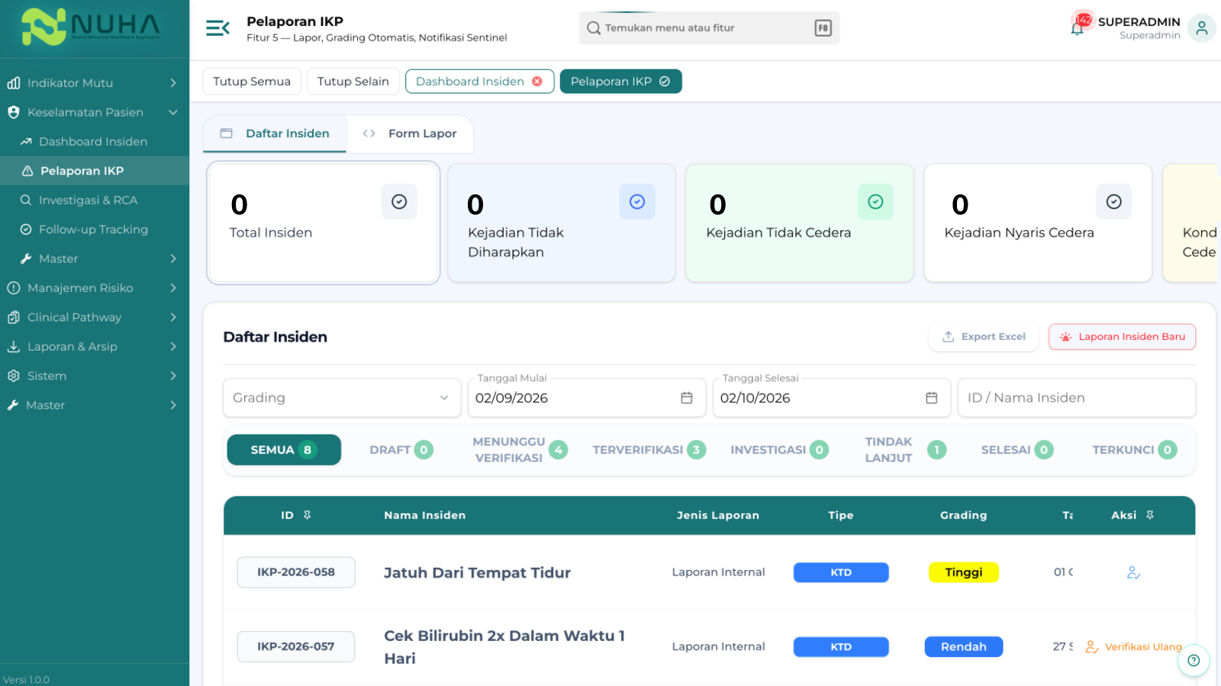Close the Dashboard Insiden tab with the red x
Viewport: 1221px width, 686px height.
[x=537, y=82]
